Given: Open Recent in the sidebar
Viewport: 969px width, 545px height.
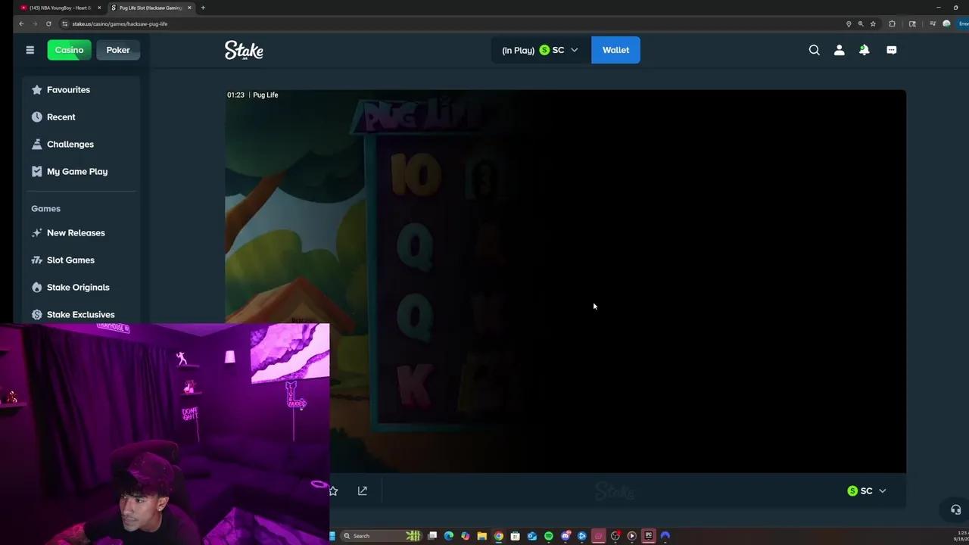Looking at the screenshot, I should (80, 117).
